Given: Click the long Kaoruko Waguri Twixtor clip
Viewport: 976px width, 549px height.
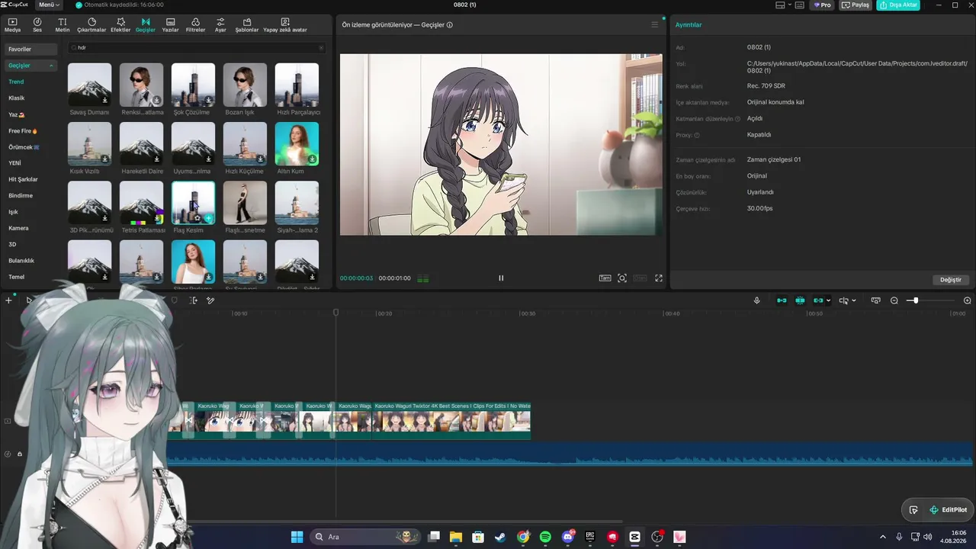Looking at the screenshot, I should tap(451, 421).
